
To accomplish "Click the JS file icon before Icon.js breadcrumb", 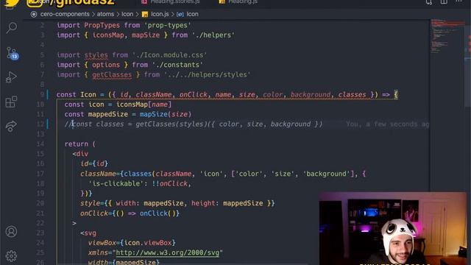I will [x=145, y=15].
